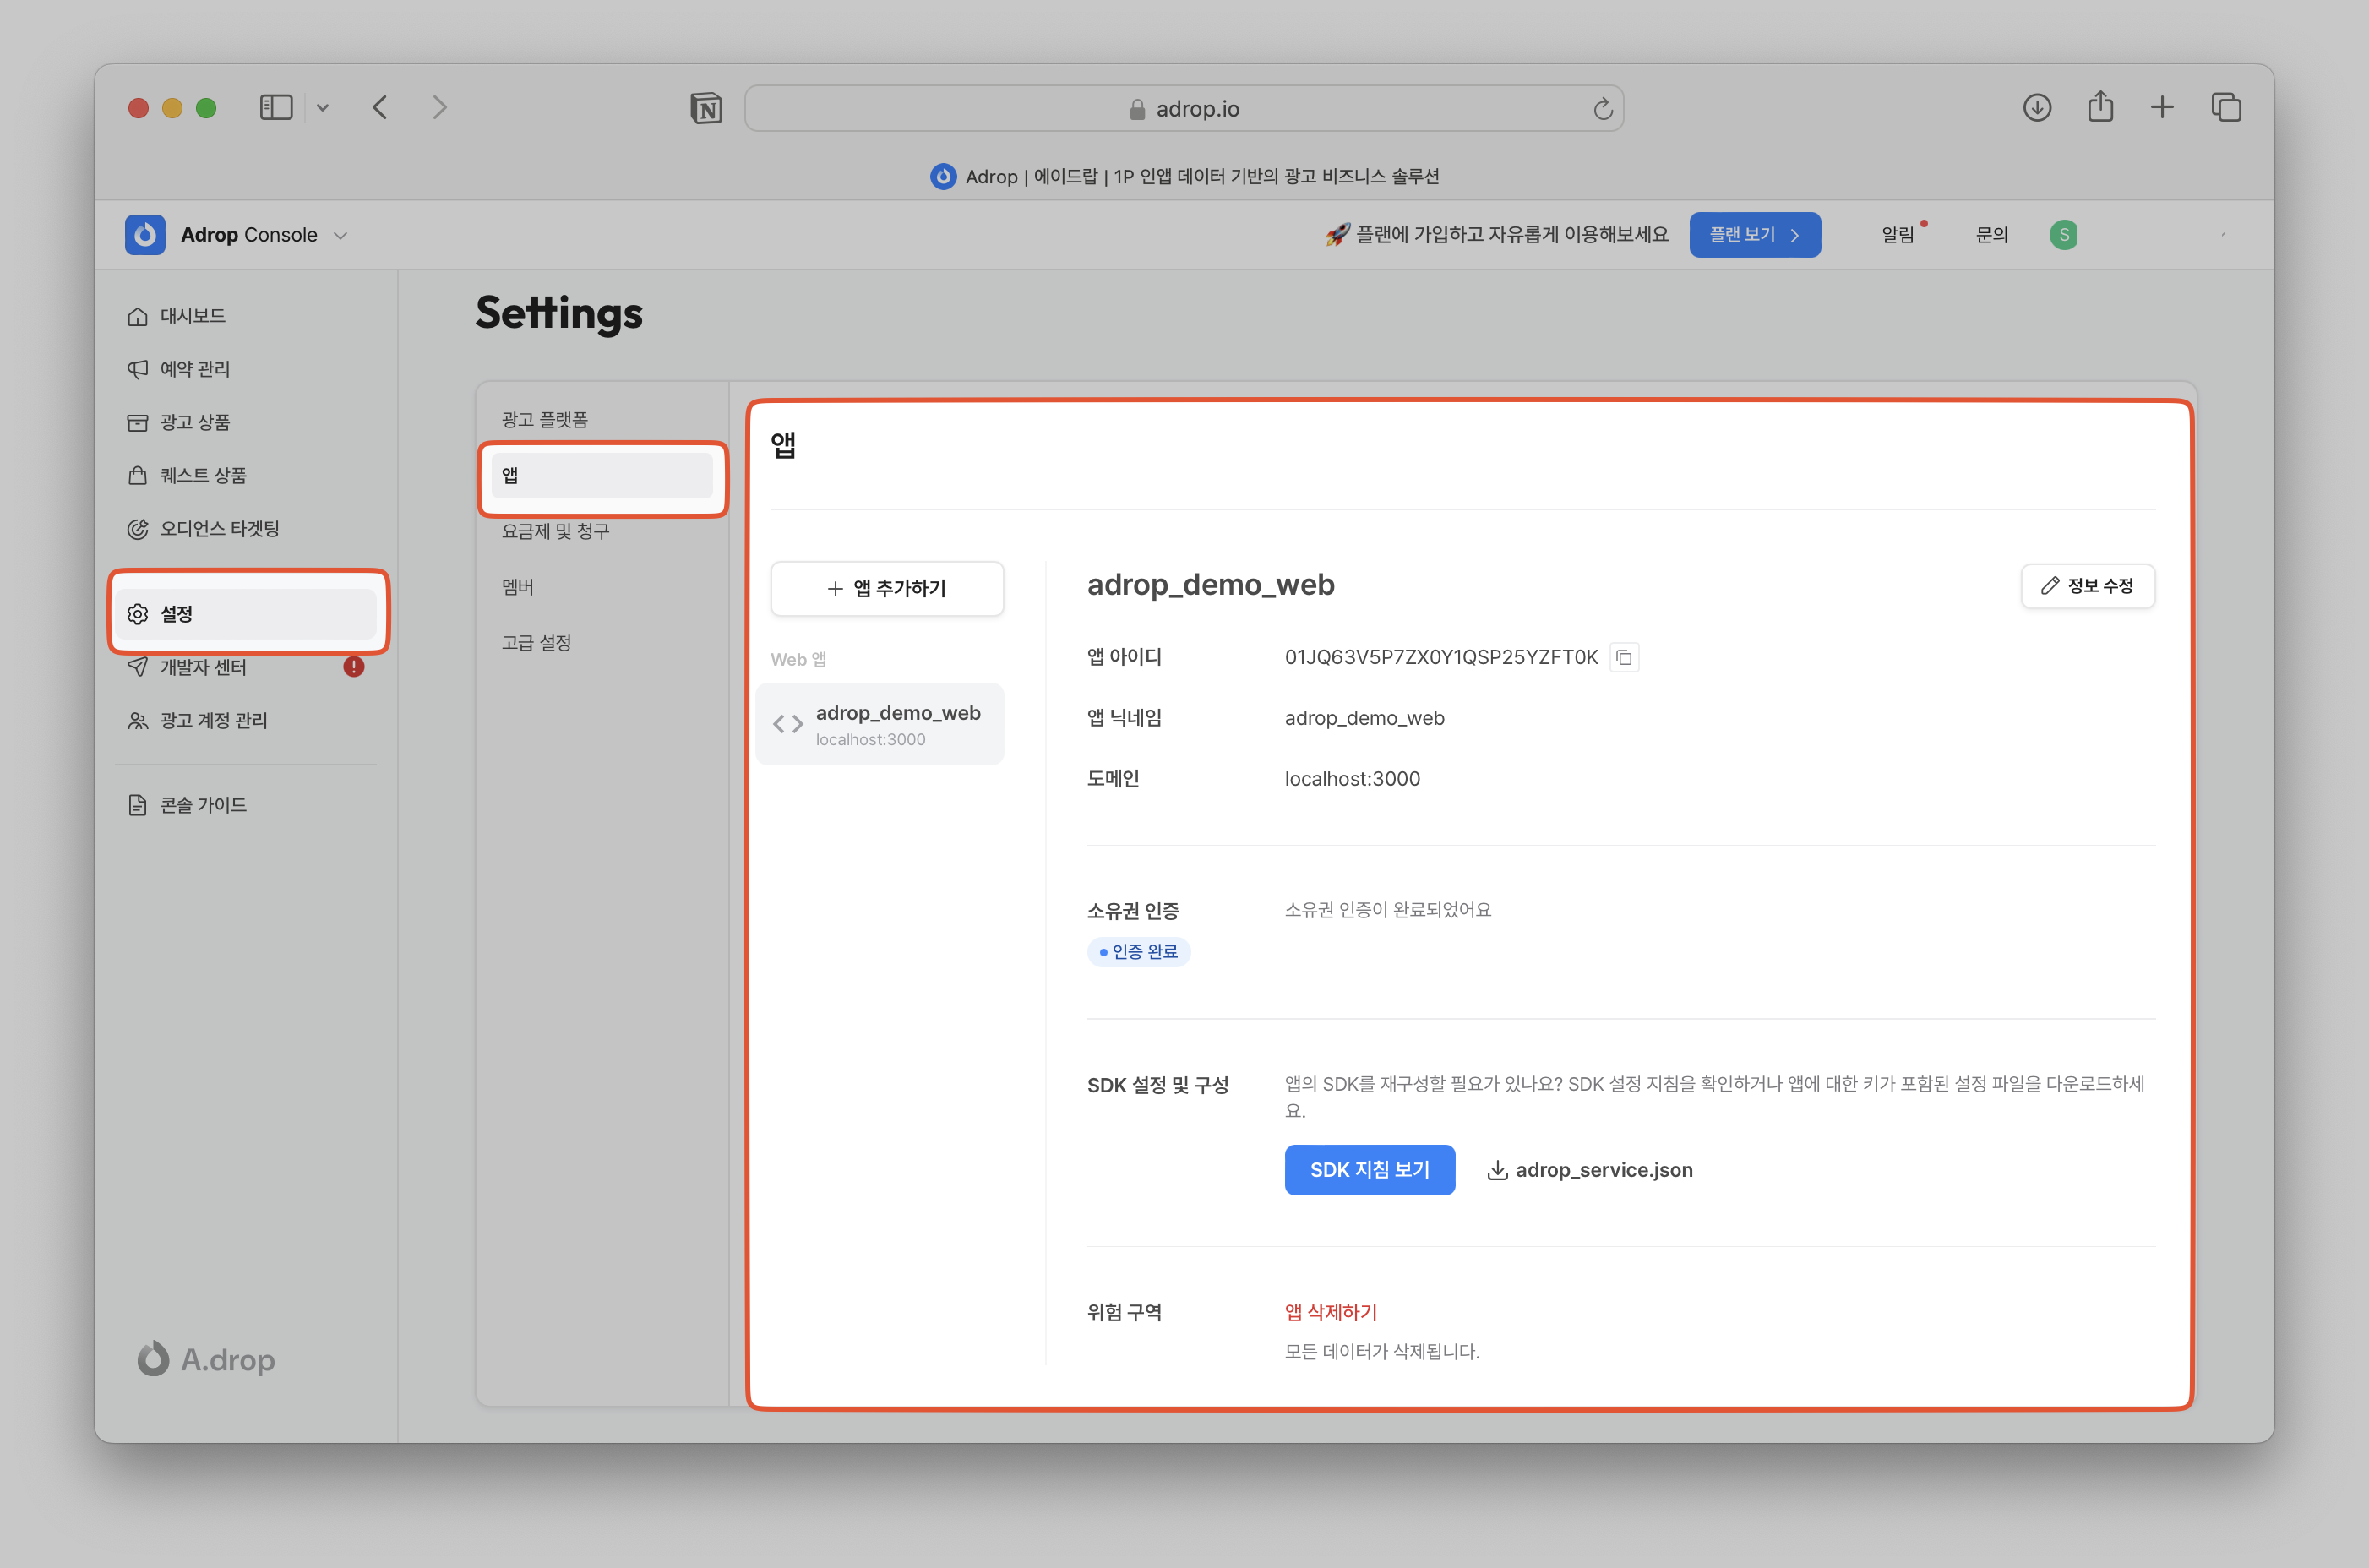The image size is (2369, 1568).
Task: Open Safari tab overview icon
Action: pos(2226,107)
